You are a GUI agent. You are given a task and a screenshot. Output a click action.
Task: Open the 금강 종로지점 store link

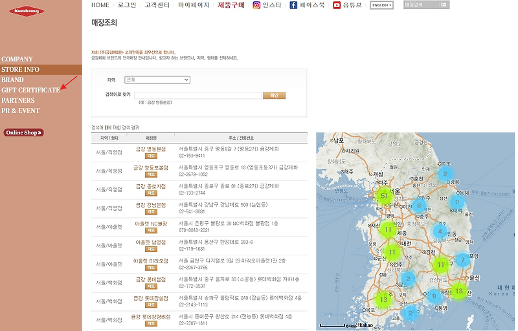click(x=151, y=186)
